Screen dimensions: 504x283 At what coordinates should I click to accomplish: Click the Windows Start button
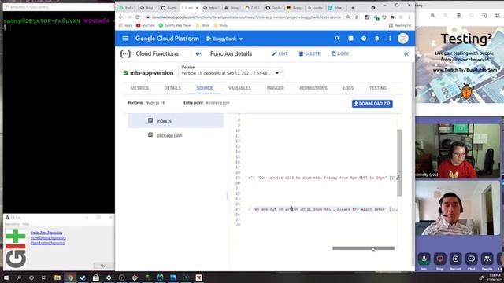point(6,277)
